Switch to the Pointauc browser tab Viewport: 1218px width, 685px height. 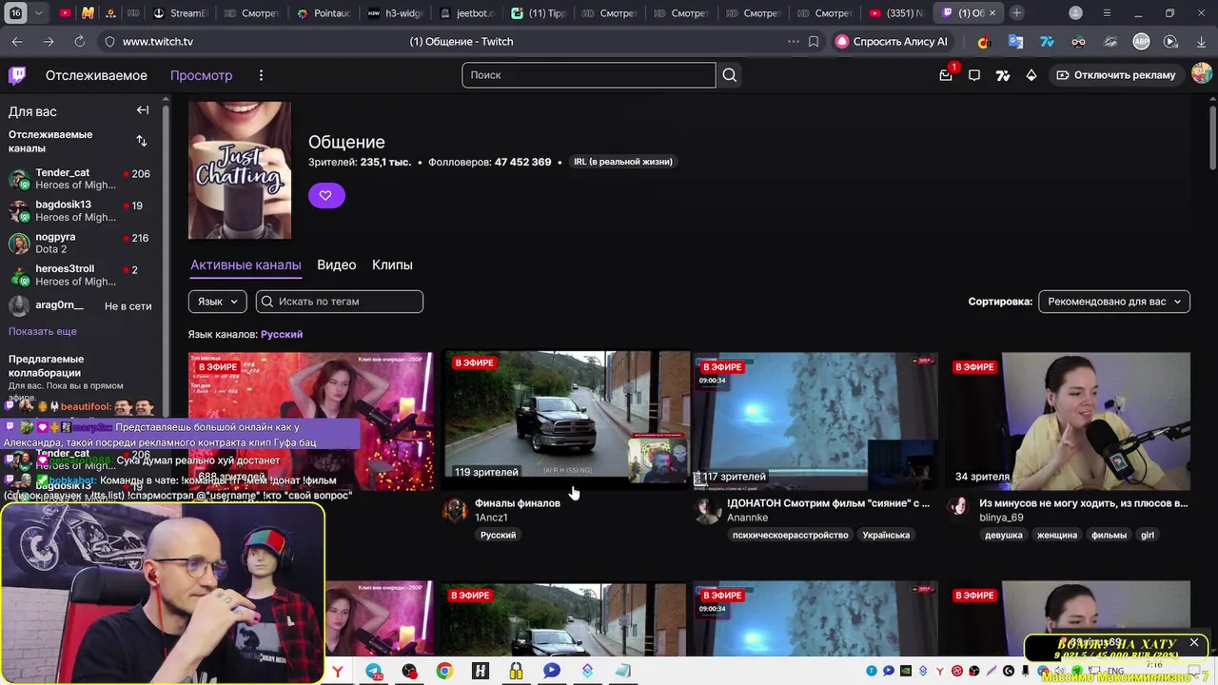click(x=324, y=13)
